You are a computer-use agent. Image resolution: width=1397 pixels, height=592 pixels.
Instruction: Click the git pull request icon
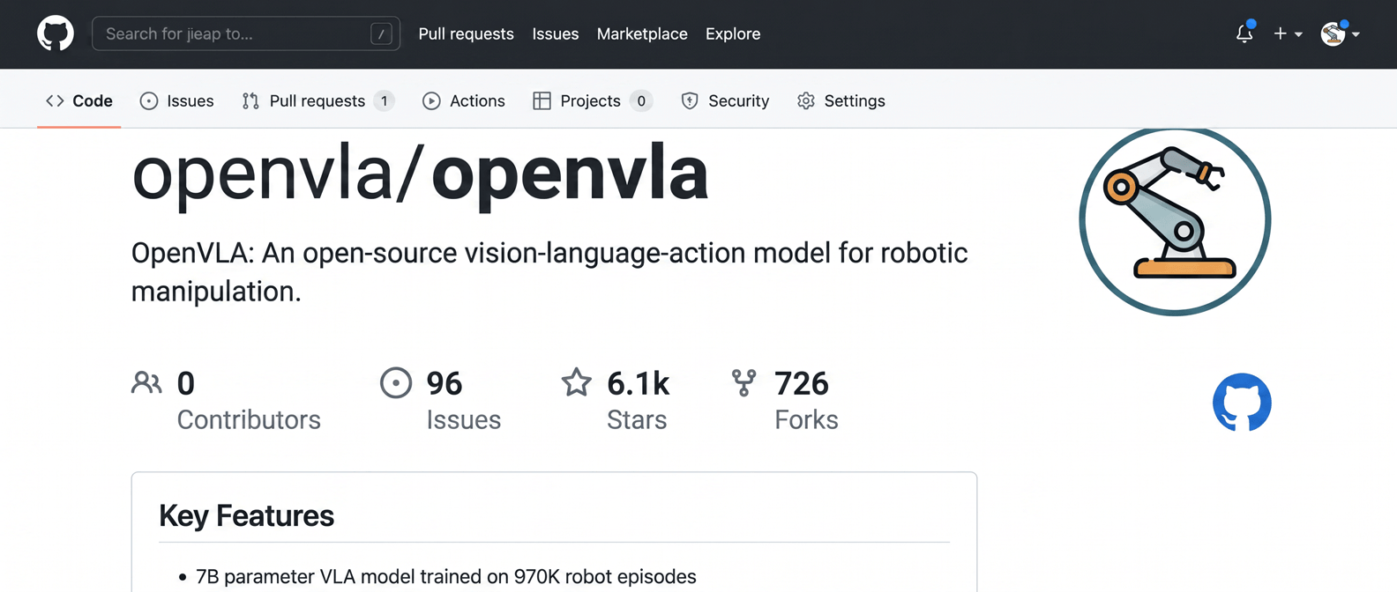(250, 101)
